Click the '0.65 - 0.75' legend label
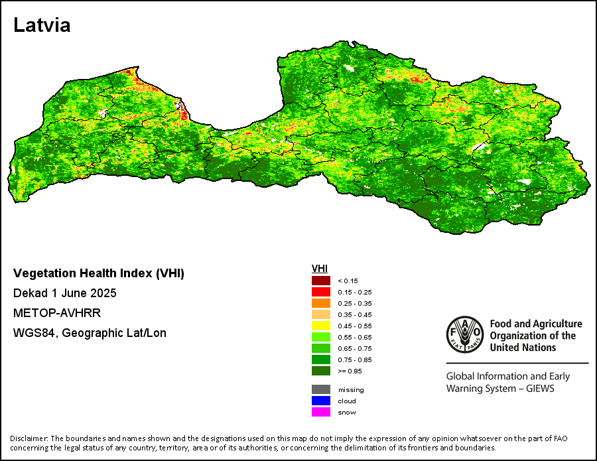 pos(355,348)
